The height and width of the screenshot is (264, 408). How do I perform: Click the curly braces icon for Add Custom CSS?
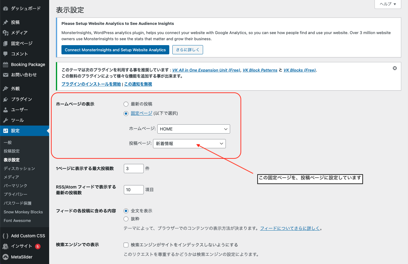click(x=6, y=236)
